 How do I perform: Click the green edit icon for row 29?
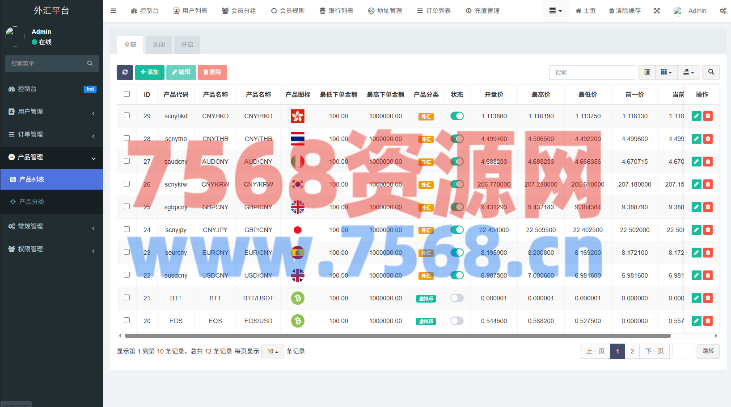coord(696,116)
